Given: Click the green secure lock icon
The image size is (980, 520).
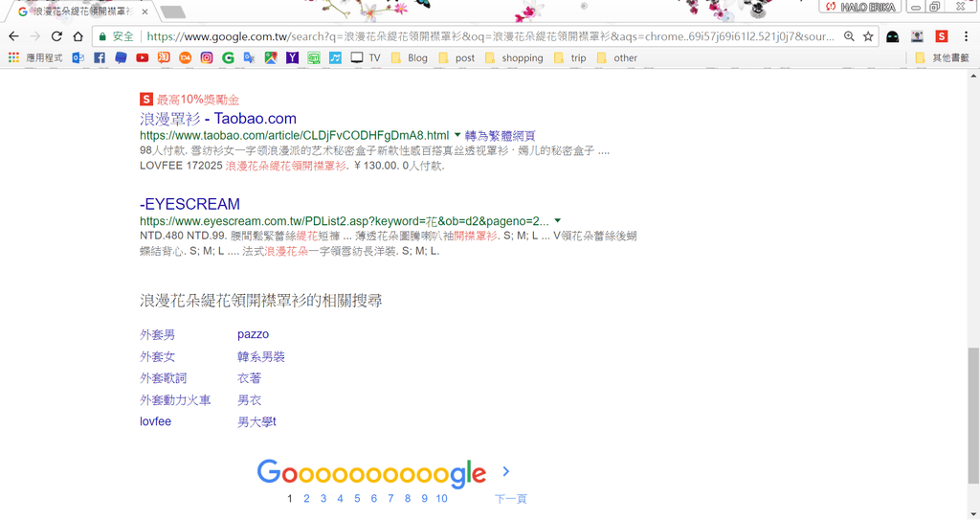Looking at the screenshot, I should [102, 37].
